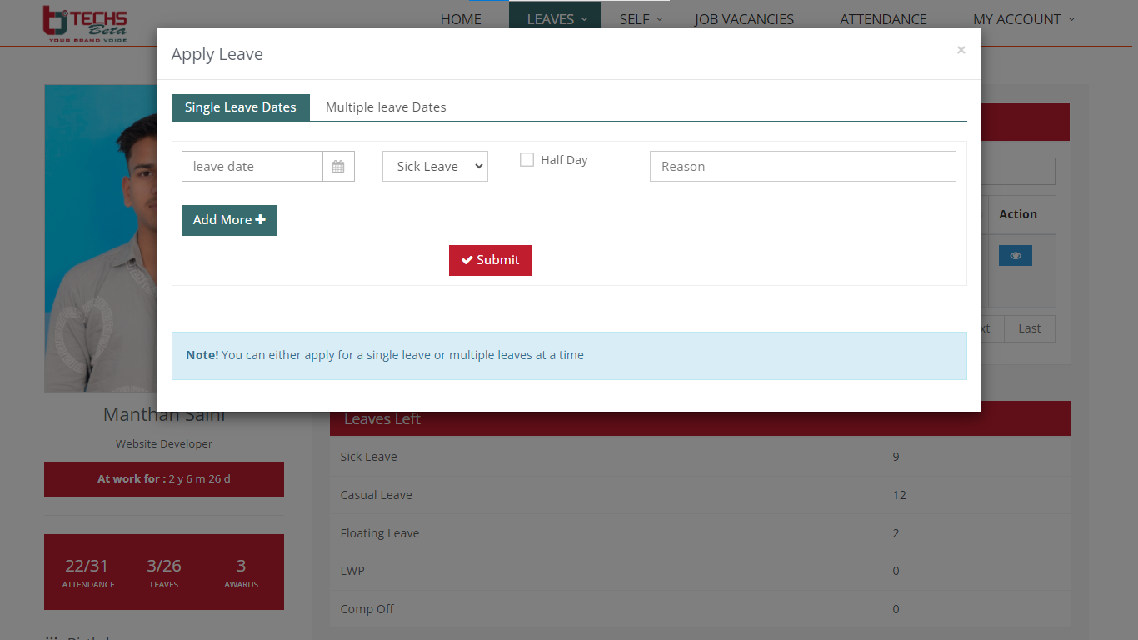Close the Apply Leave dialog
The height and width of the screenshot is (640, 1138).
point(961,50)
